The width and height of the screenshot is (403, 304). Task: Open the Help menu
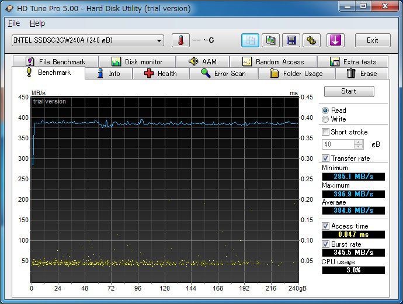click(x=37, y=23)
